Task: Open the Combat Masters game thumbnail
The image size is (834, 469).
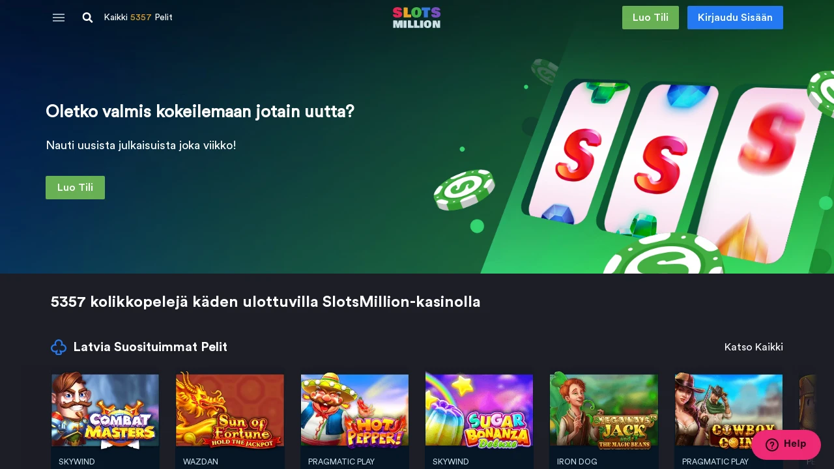Action: [105, 410]
